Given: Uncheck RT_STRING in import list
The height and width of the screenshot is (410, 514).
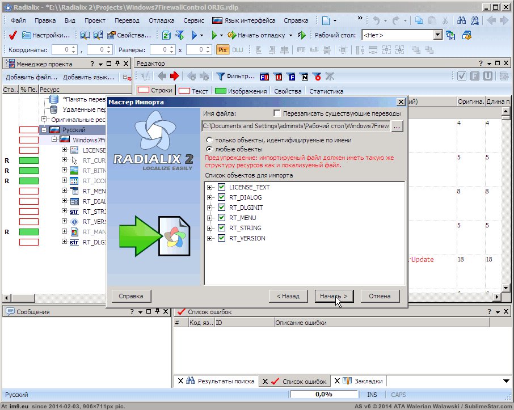Looking at the screenshot, I should [222, 227].
